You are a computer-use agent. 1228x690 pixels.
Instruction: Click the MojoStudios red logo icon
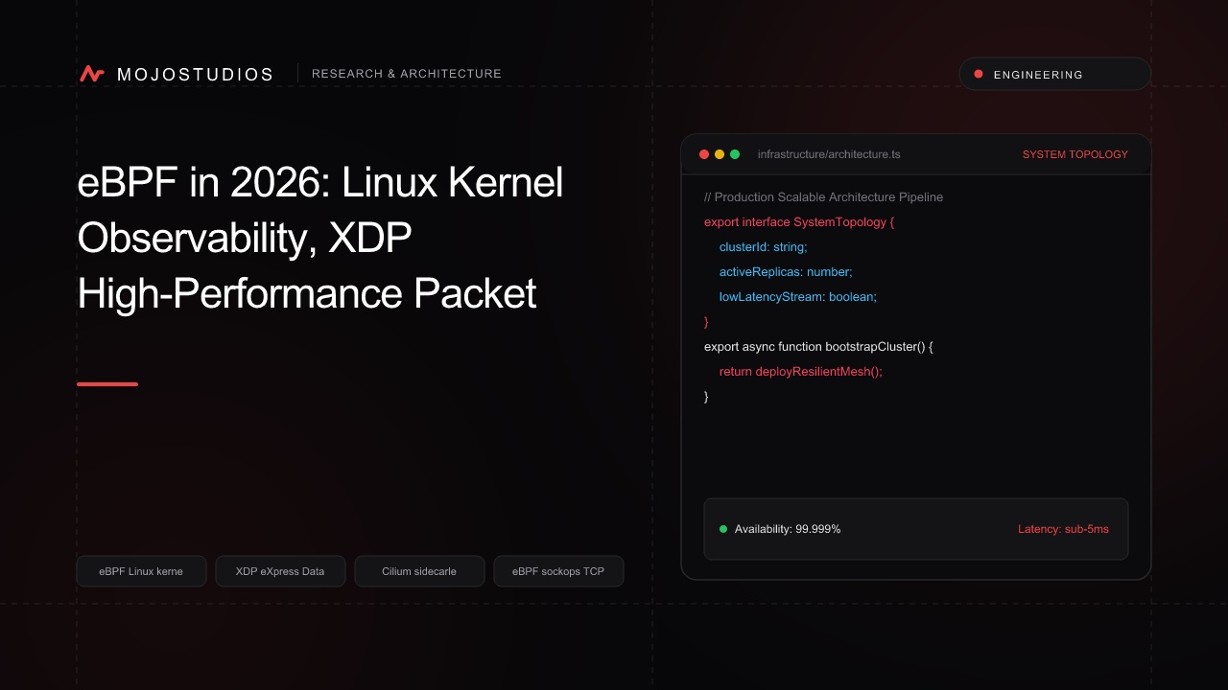click(92, 74)
